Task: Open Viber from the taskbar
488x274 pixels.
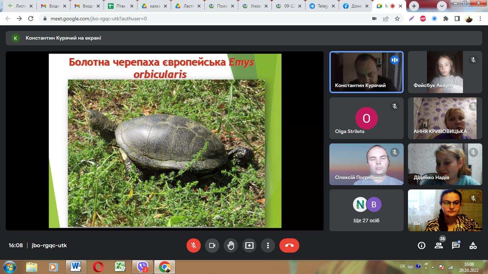Action: click(x=143, y=267)
